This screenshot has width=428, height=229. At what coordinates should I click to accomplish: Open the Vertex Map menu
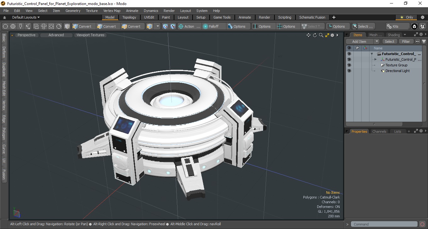coord(112,11)
